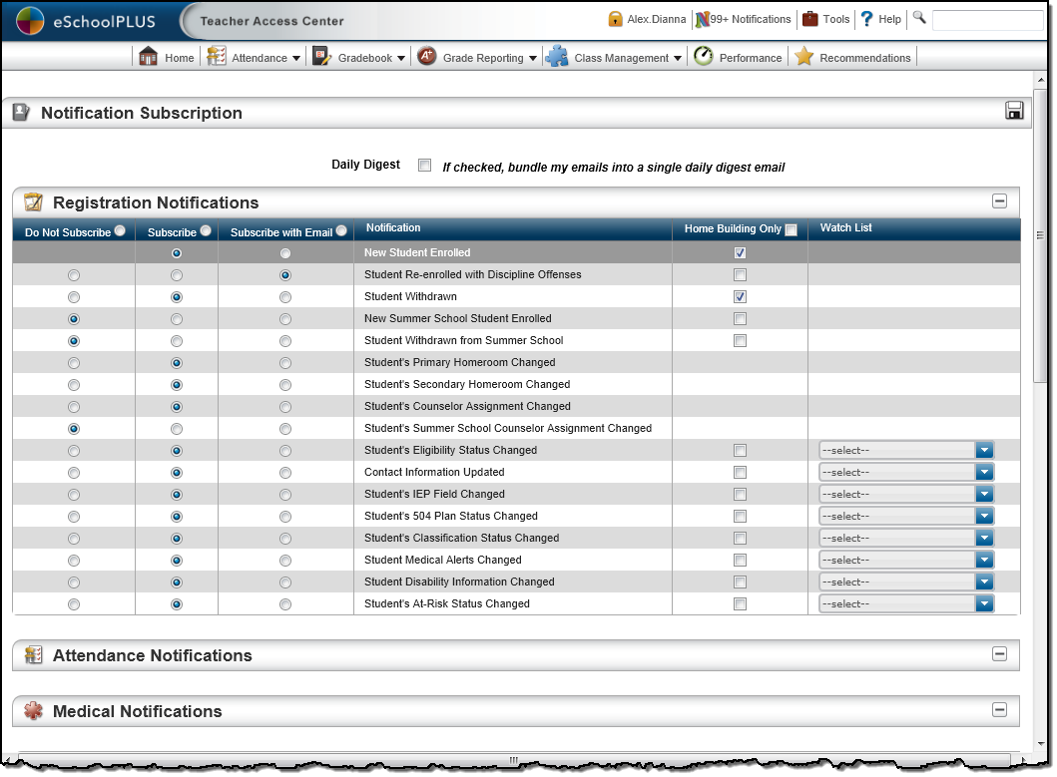Click in the search input field
This screenshot has width=1057, height=777.
click(986, 20)
